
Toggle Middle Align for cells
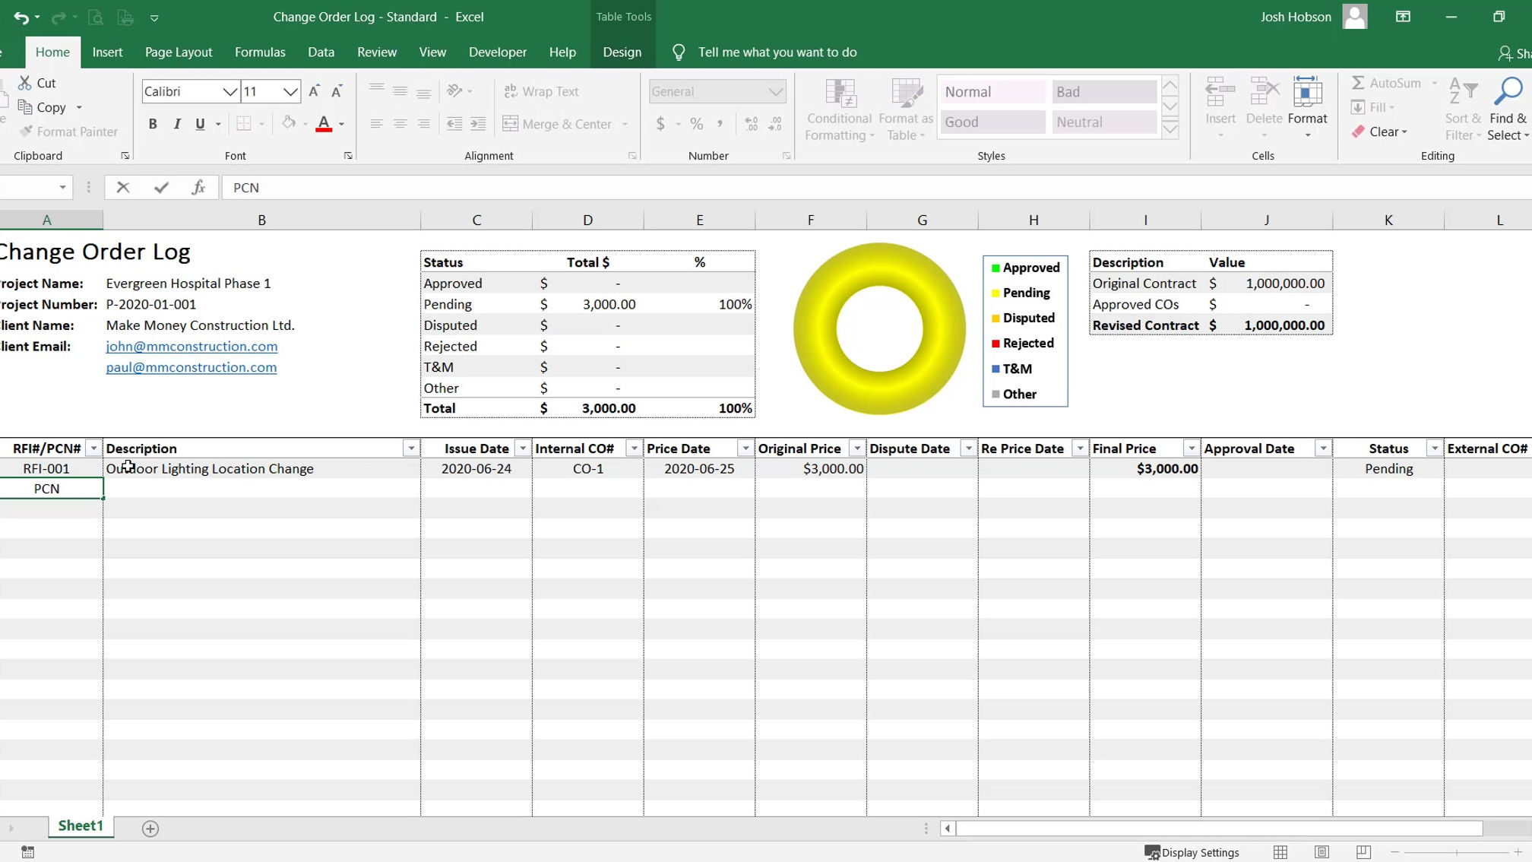click(400, 91)
